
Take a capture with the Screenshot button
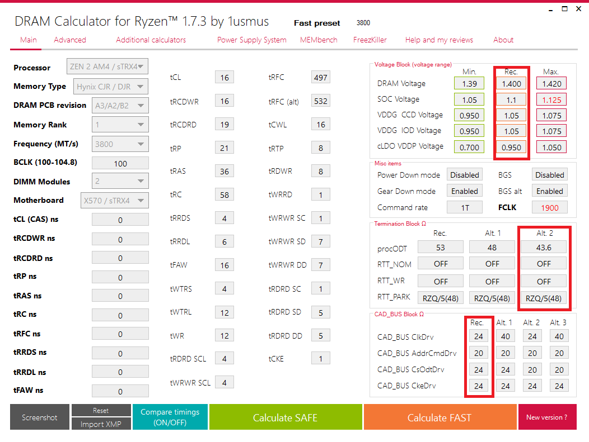click(x=39, y=417)
